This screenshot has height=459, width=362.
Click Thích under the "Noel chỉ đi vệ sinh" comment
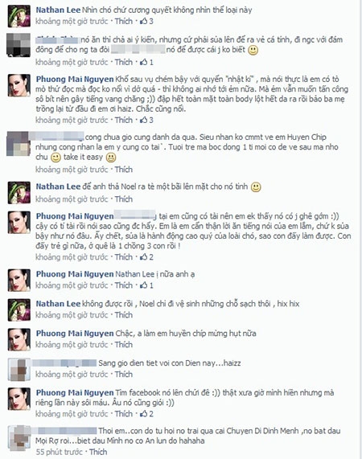(124, 315)
